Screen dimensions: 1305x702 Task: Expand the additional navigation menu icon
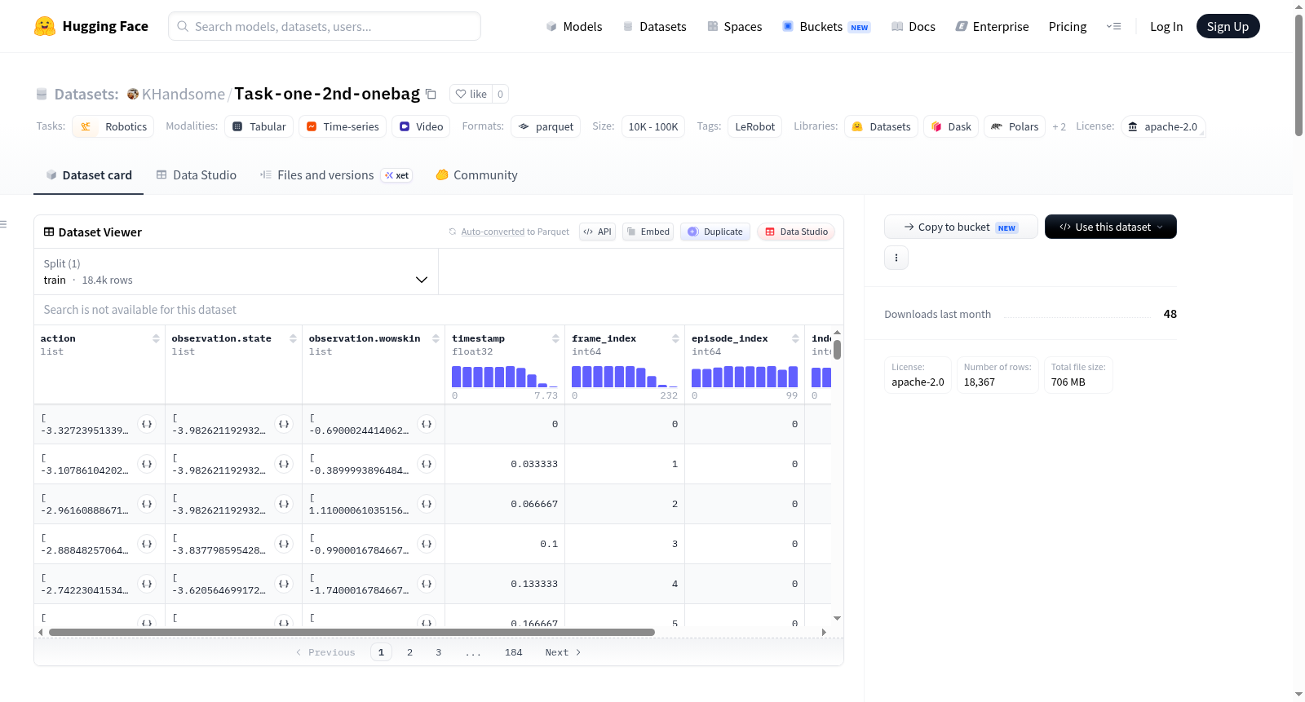(x=1113, y=27)
